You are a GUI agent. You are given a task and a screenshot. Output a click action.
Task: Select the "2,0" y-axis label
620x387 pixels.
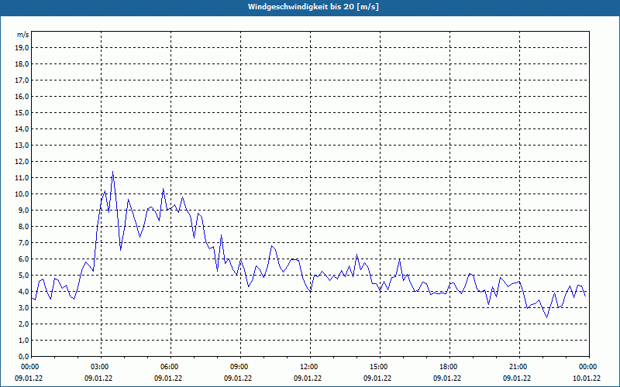[x=23, y=324]
